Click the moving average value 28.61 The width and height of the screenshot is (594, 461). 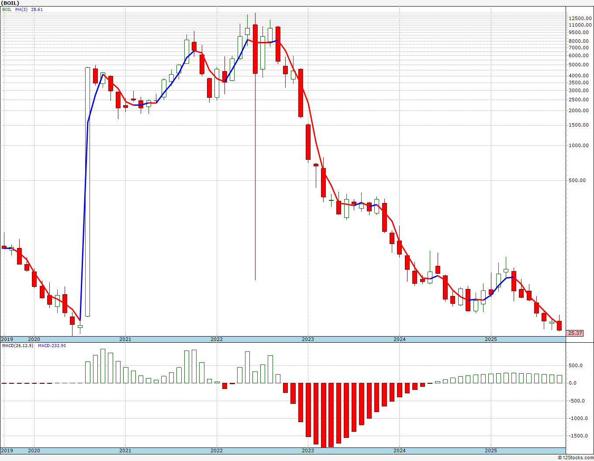click(37, 9)
